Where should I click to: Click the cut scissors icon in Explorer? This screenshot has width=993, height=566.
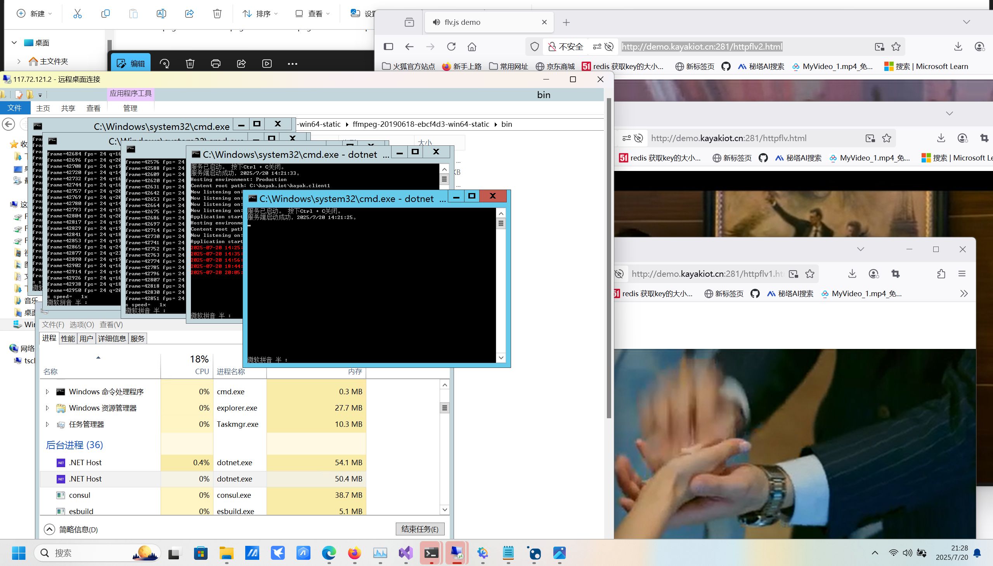(78, 14)
